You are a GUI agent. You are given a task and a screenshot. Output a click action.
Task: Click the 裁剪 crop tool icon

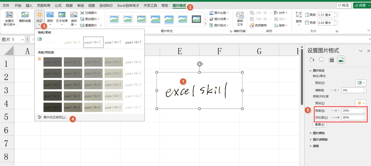click(x=299, y=15)
